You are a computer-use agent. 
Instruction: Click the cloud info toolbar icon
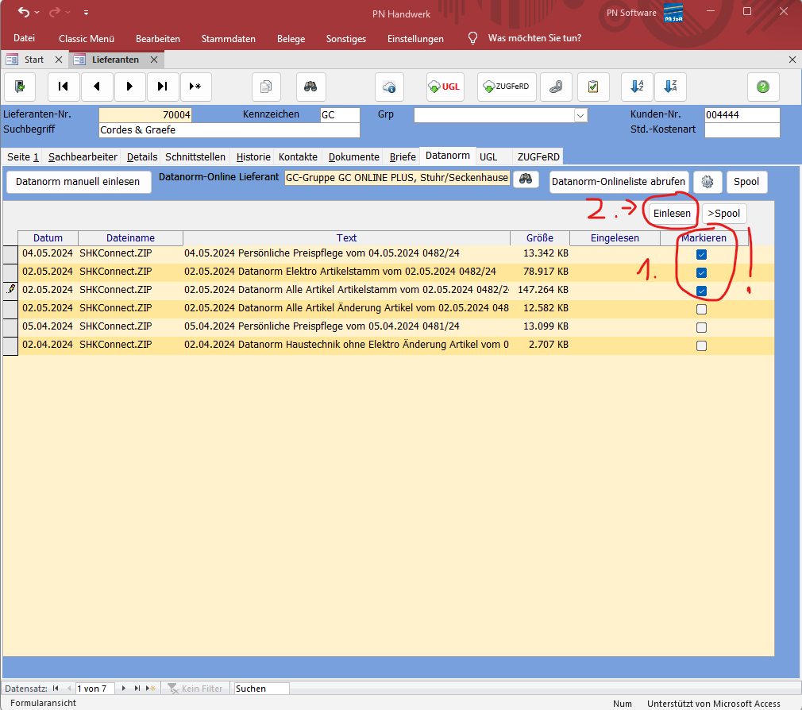[x=389, y=87]
